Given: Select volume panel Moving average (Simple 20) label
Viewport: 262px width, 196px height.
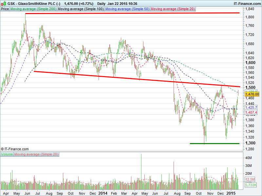Looking at the screenshot, I should (x=36, y=154).
